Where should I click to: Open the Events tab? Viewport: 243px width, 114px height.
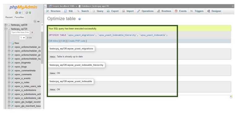pos(180,11)
